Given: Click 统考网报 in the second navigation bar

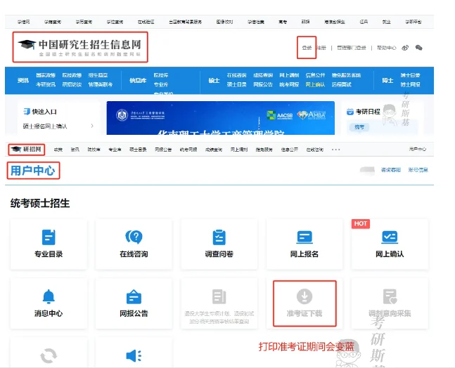Looking at the screenshot, I should (x=188, y=150).
